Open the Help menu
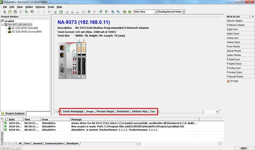255x150 pixels. [x=59, y=7]
